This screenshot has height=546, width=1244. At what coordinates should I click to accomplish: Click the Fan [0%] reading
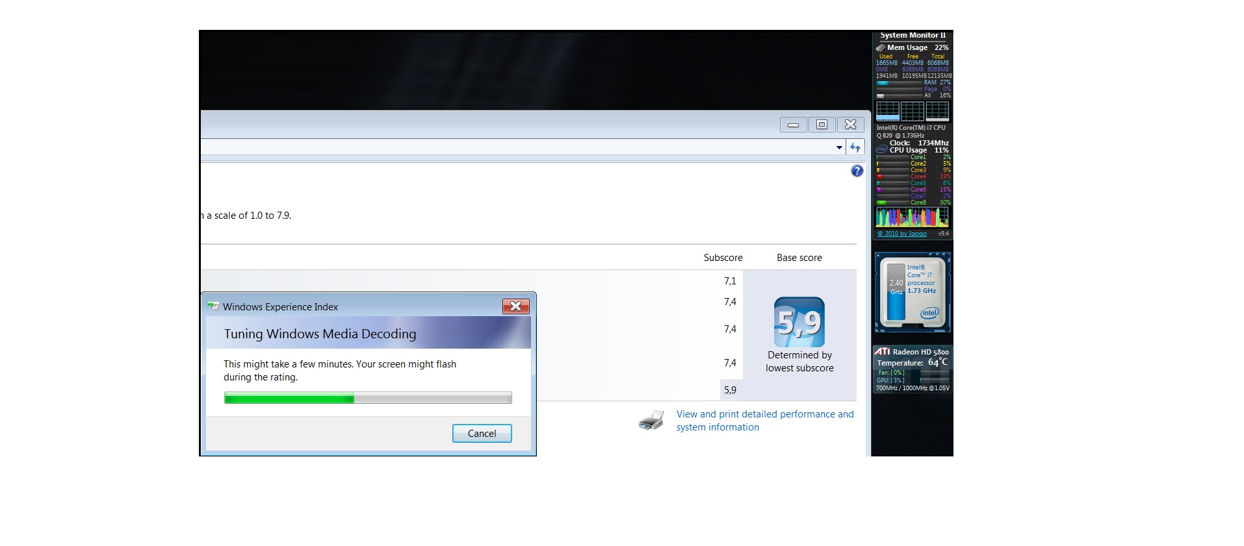pos(891,373)
